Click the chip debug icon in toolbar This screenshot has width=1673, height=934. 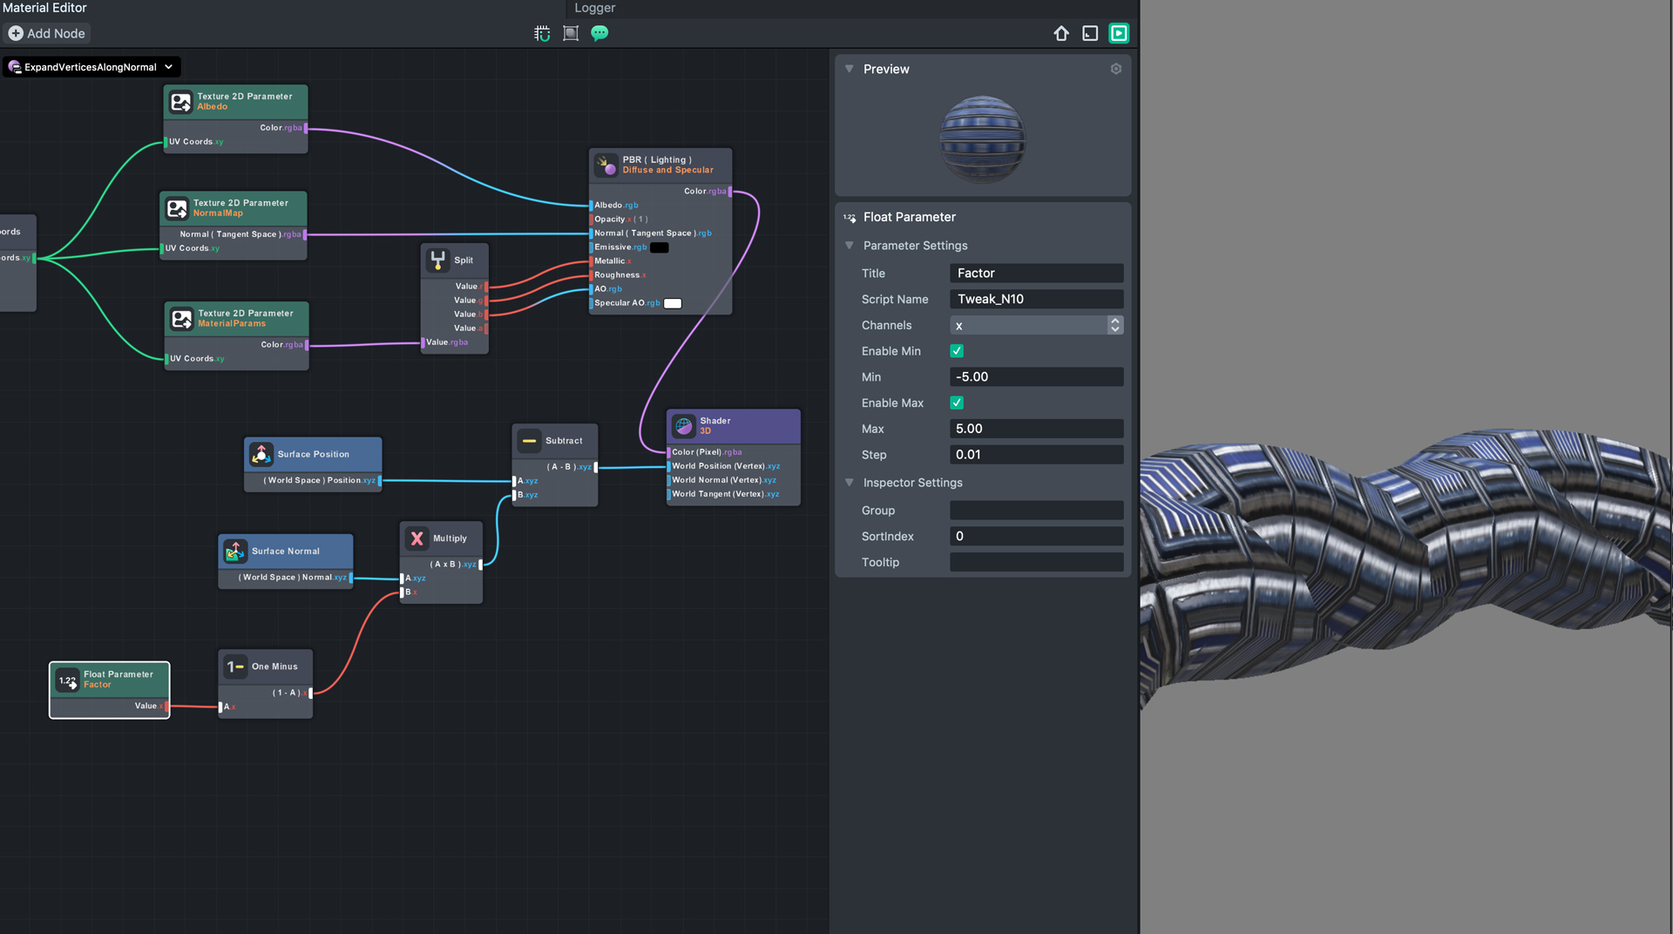pyautogui.click(x=542, y=33)
